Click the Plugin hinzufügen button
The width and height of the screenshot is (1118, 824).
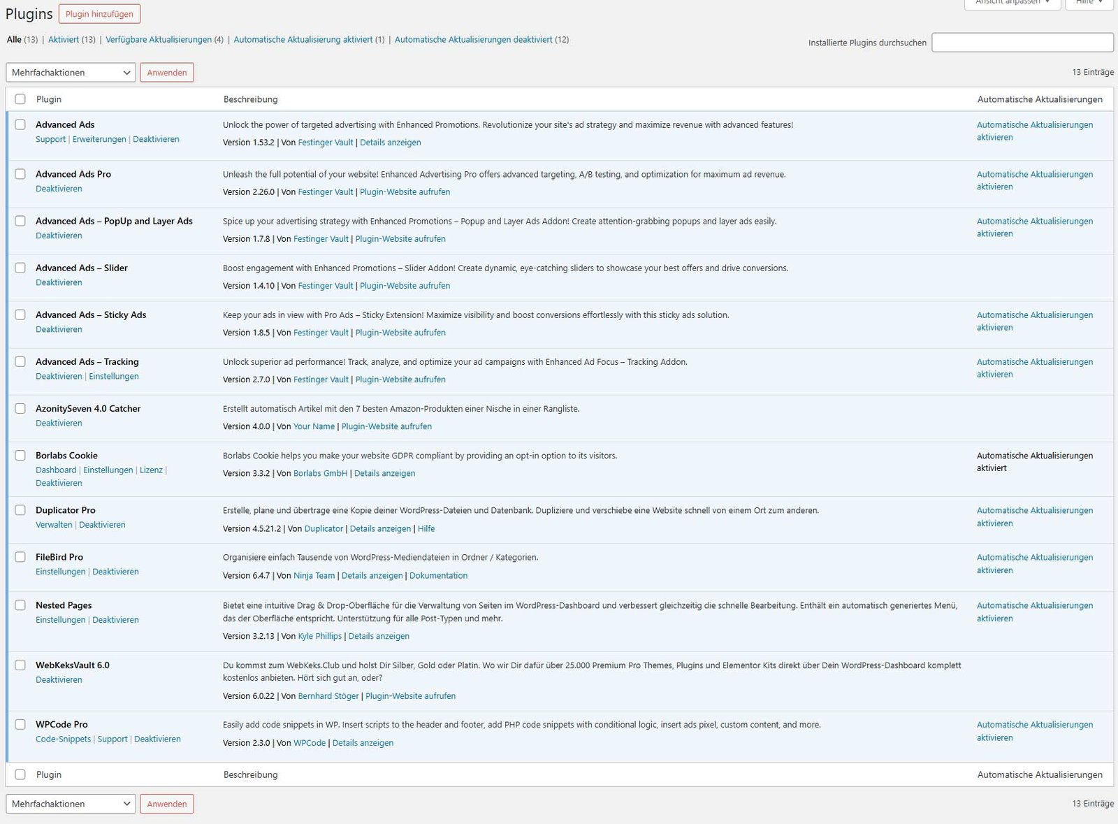99,14
